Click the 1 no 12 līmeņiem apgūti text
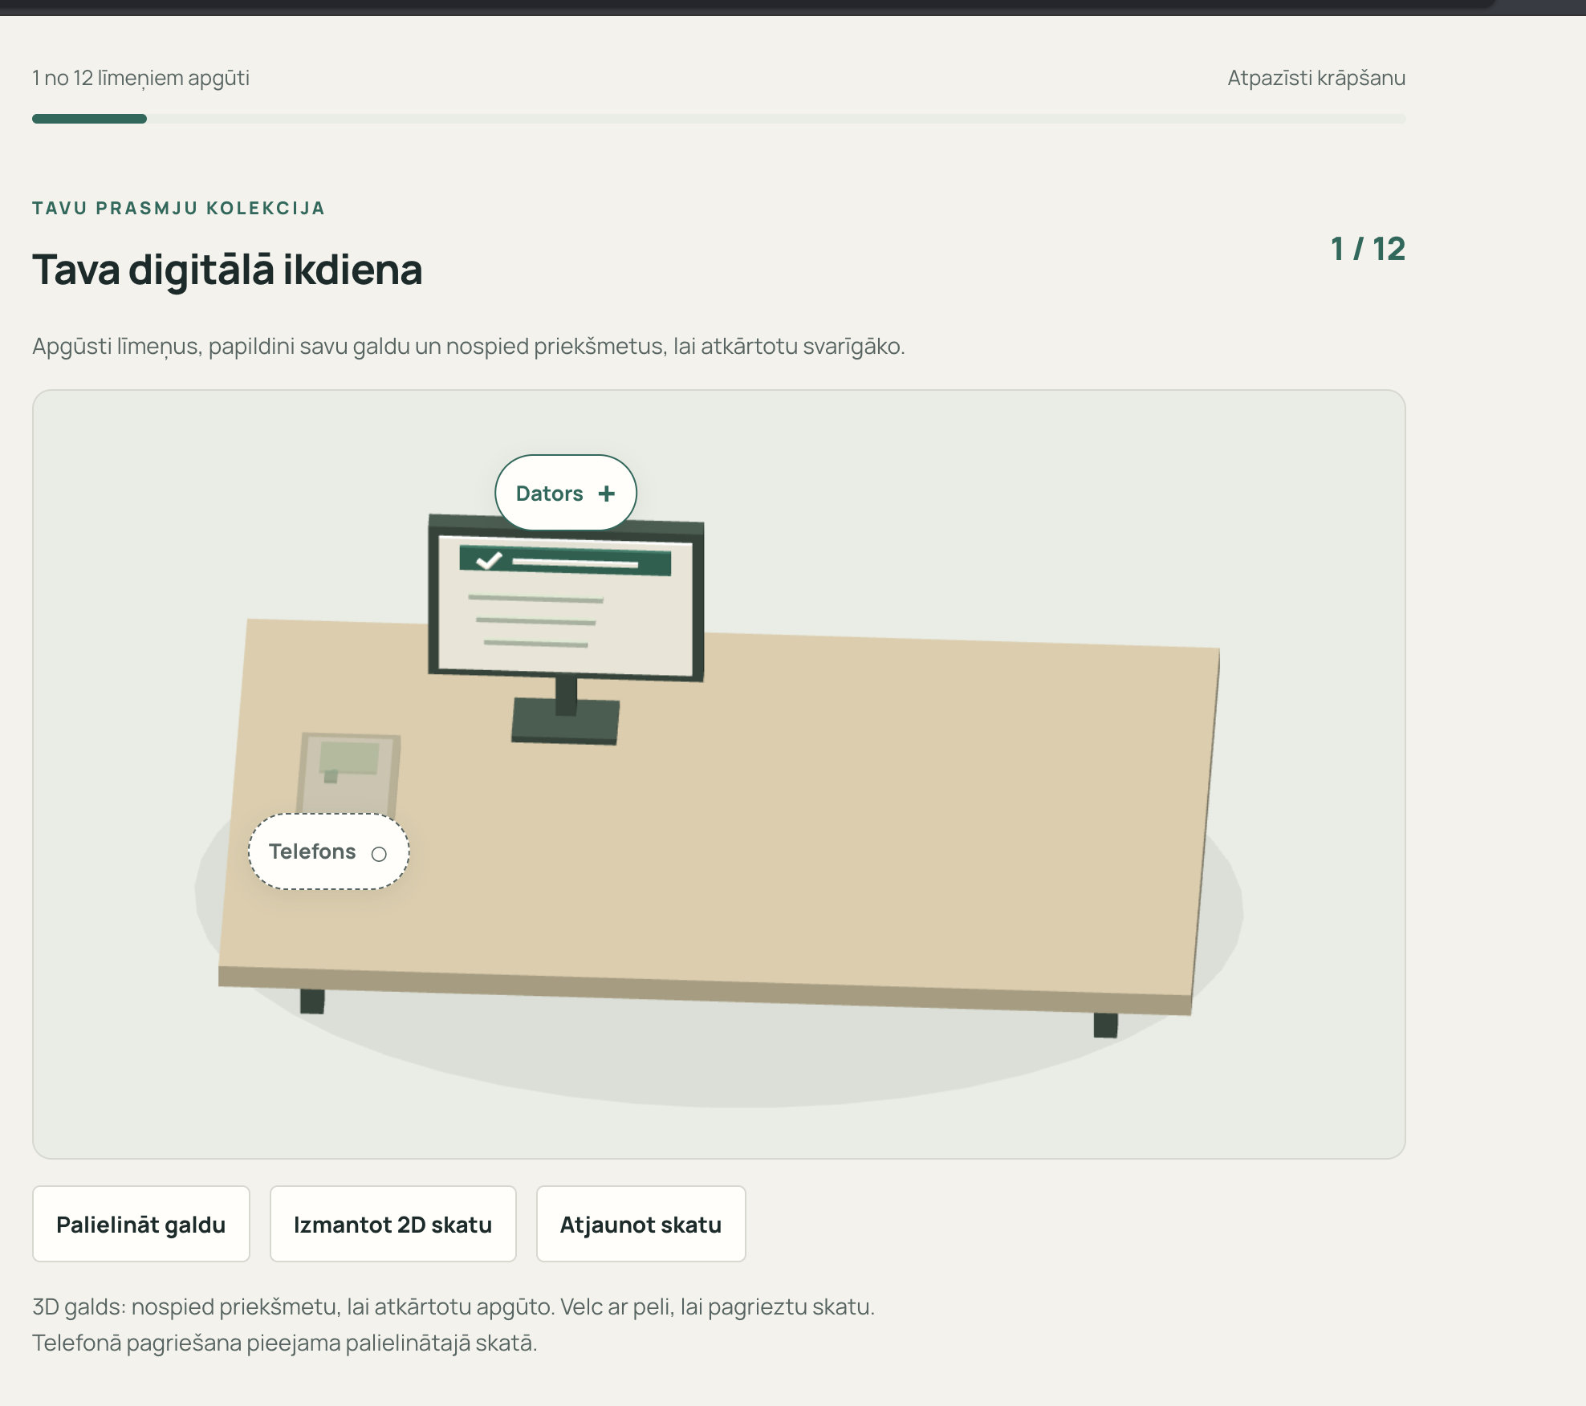1586x1406 pixels. coord(140,78)
